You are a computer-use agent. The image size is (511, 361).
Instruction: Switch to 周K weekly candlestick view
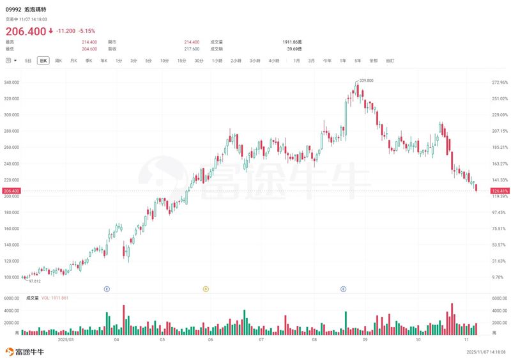tap(58, 61)
